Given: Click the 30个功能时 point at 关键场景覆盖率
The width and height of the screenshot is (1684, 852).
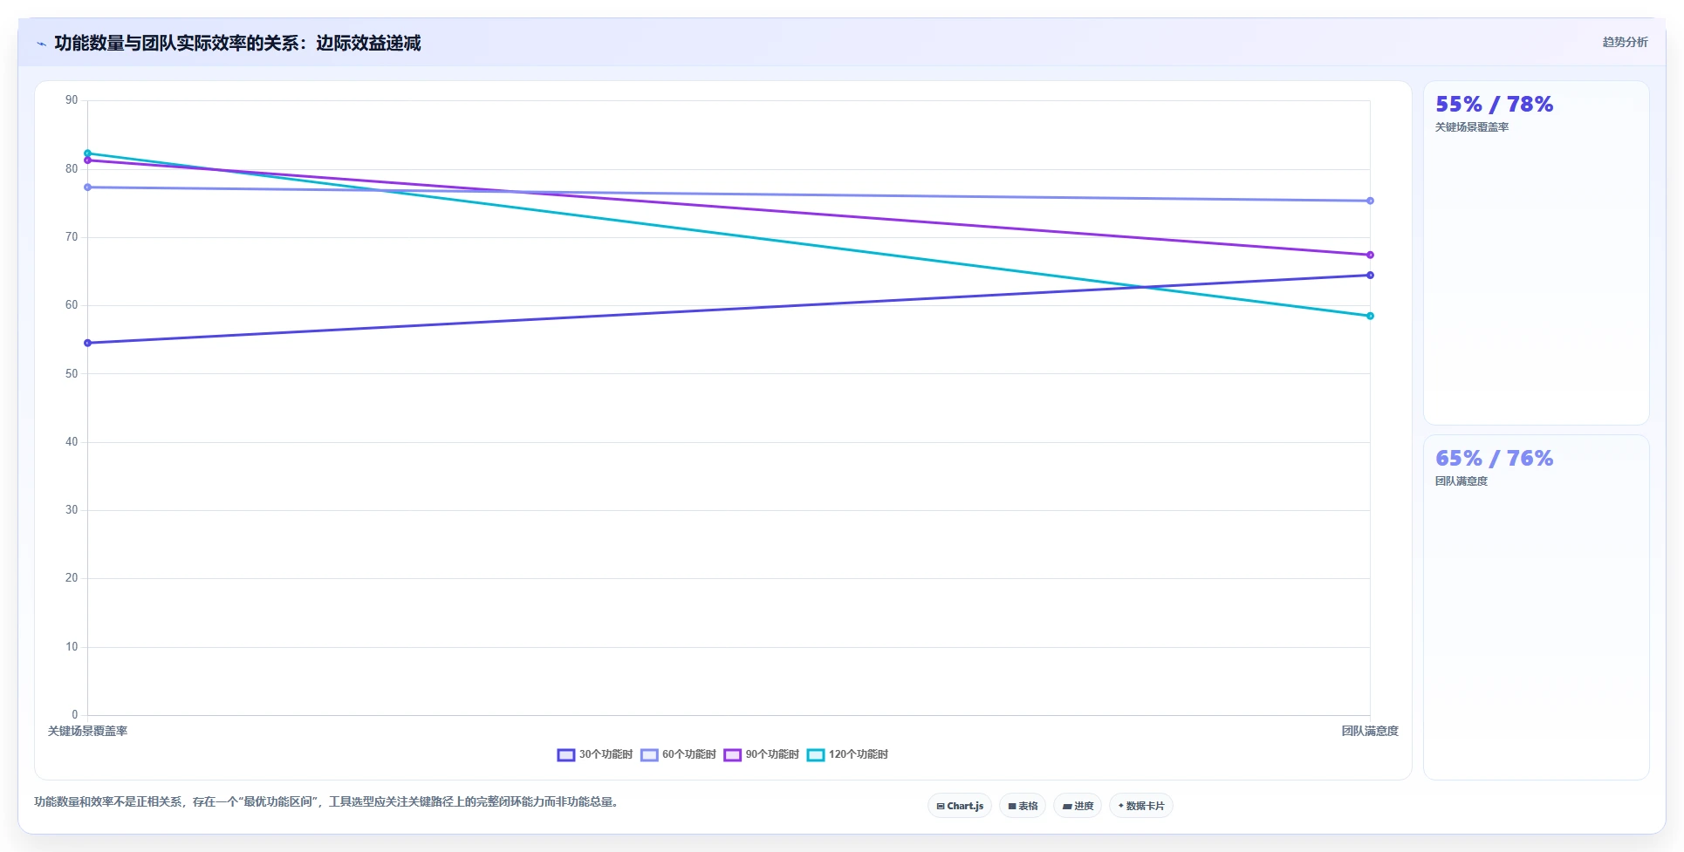Looking at the screenshot, I should pos(87,343).
